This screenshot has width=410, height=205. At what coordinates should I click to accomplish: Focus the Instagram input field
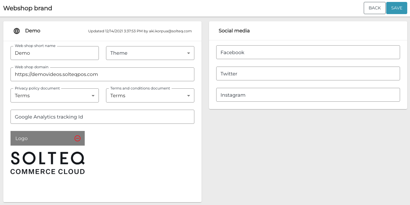(308, 95)
